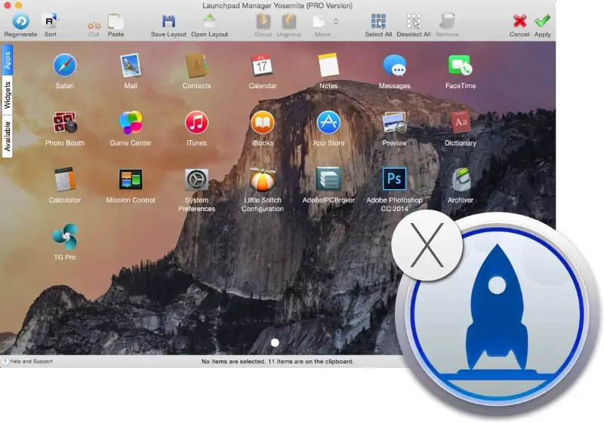604x423 pixels.
Task: Select Adobe Photoshop CC 2014 icon
Action: 394,179
